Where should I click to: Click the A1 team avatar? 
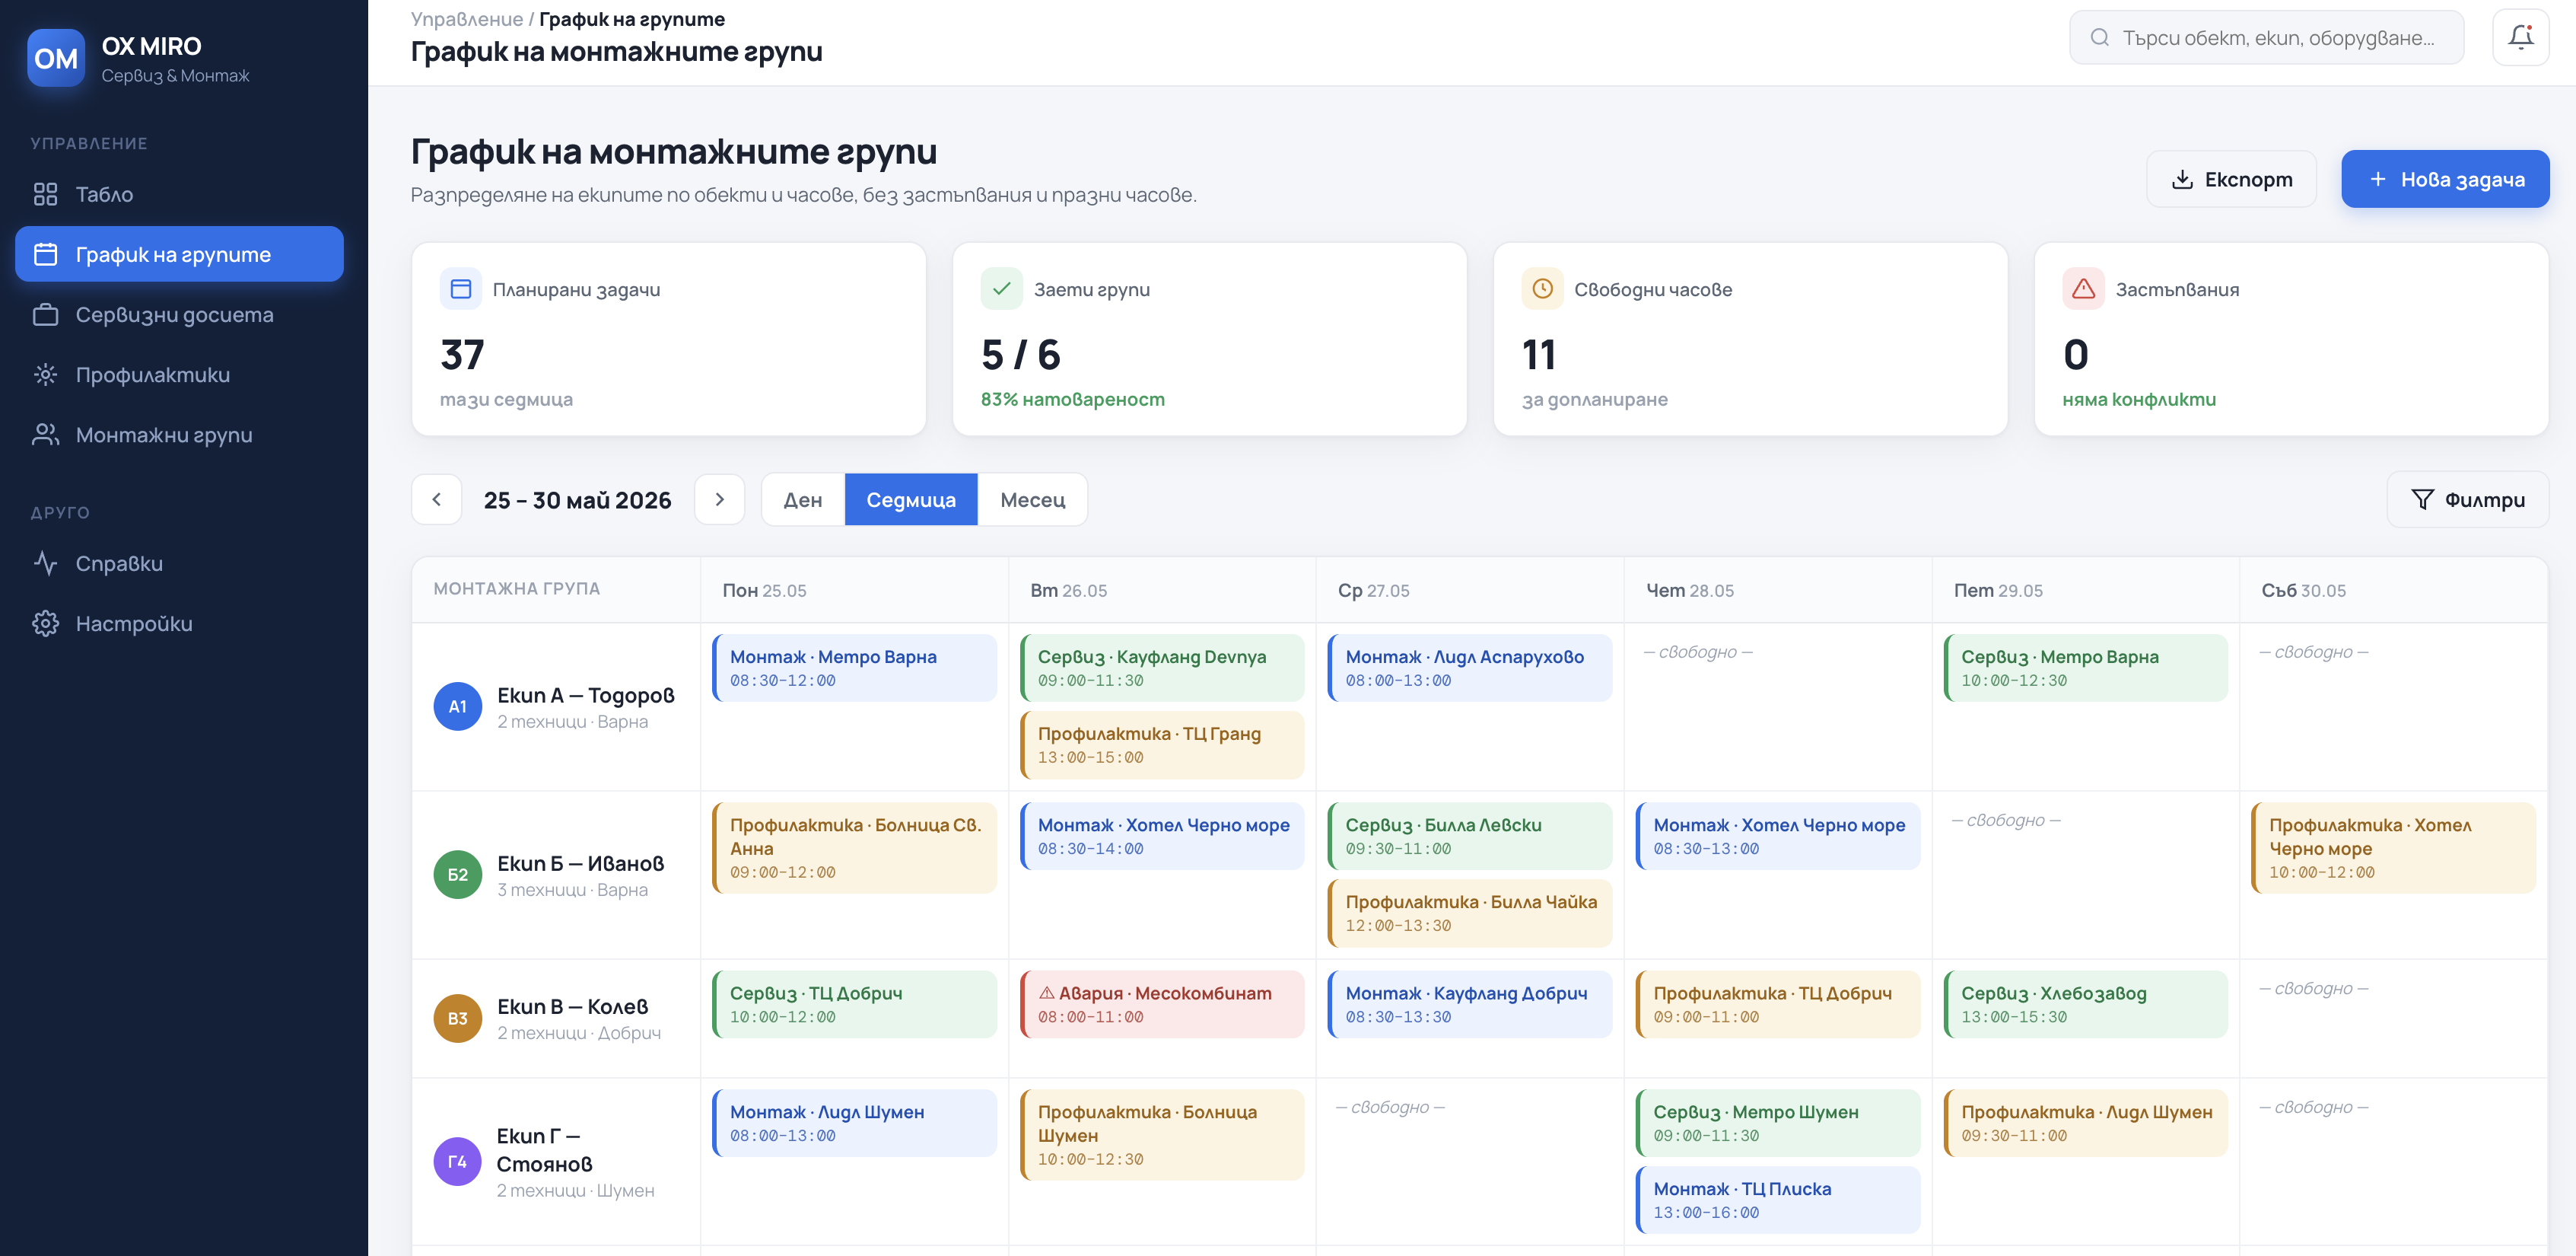[458, 706]
